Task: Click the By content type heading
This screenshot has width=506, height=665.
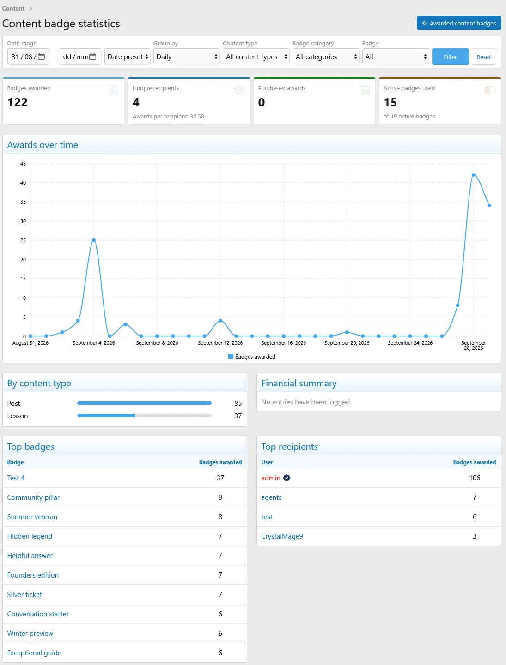Action: tap(39, 383)
